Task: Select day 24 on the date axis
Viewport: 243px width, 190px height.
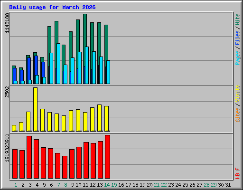Action: (178, 185)
